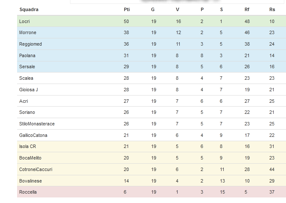Viewport: 286px width, 203px height.
Task: Choose Scalea from the table
Action: point(26,78)
